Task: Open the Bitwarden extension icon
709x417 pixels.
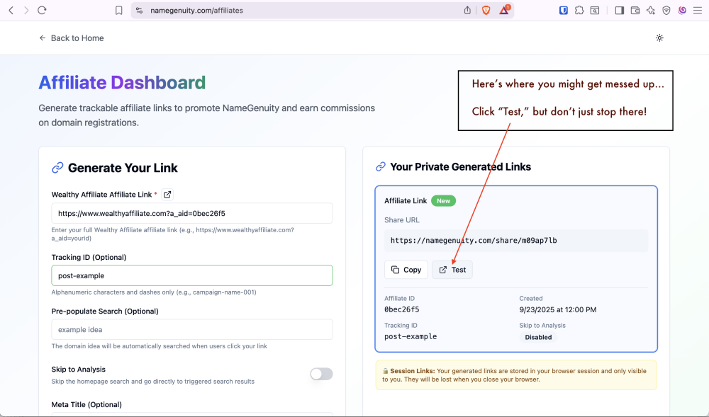Action: 564,11
